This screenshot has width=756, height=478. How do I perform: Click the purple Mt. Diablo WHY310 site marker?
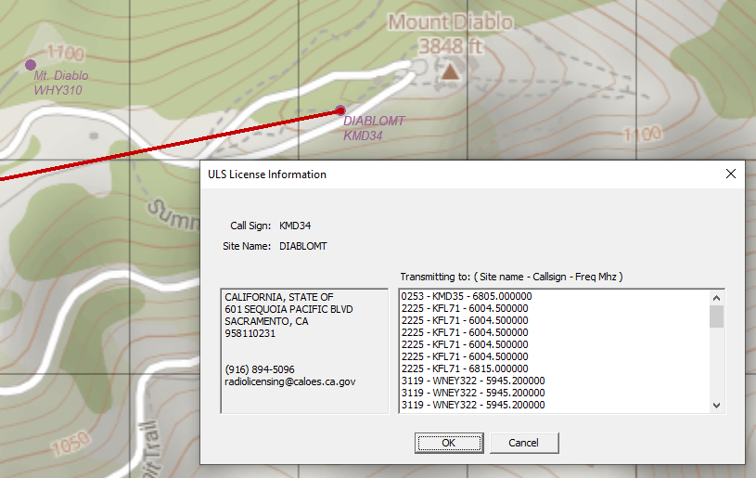click(31, 65)
